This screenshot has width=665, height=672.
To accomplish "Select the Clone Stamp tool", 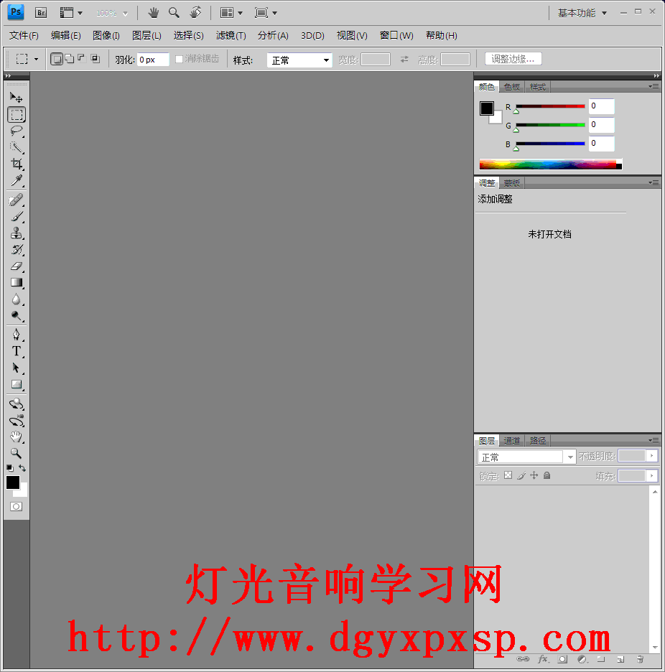I will pyautogui.click(x=17, y=233).
